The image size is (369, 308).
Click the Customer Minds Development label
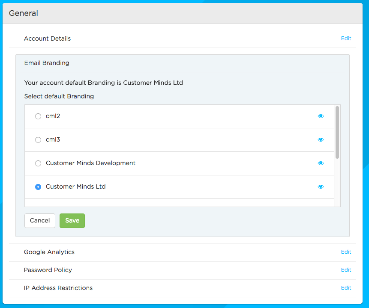[x=90, y=163]
